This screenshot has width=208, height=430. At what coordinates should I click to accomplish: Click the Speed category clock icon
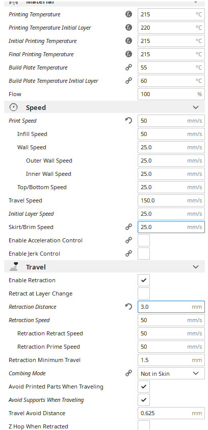pyautogui.click(x=13, y=107)
